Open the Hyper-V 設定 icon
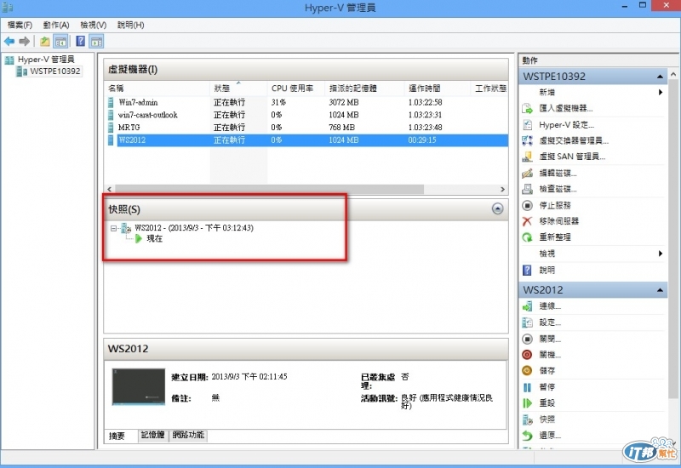This screenshot has width=681, height=468. tap(527, 125)
